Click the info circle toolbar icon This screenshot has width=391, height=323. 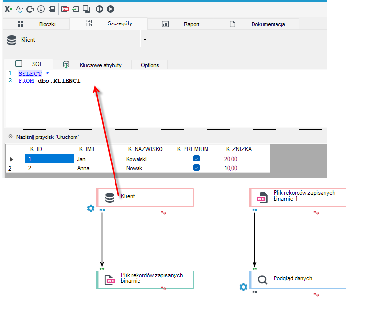[x=41, y=9]
